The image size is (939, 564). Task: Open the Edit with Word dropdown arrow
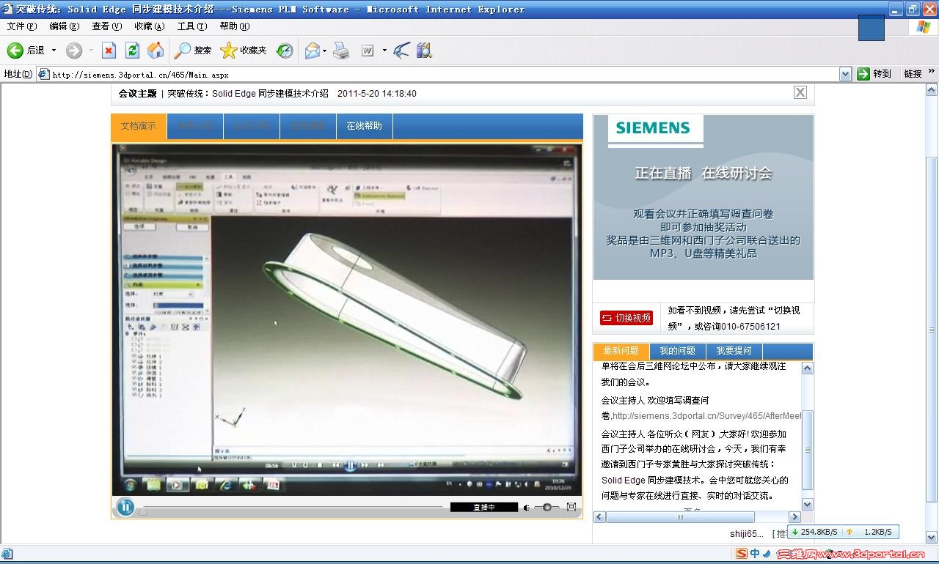(x=384, y=51)
